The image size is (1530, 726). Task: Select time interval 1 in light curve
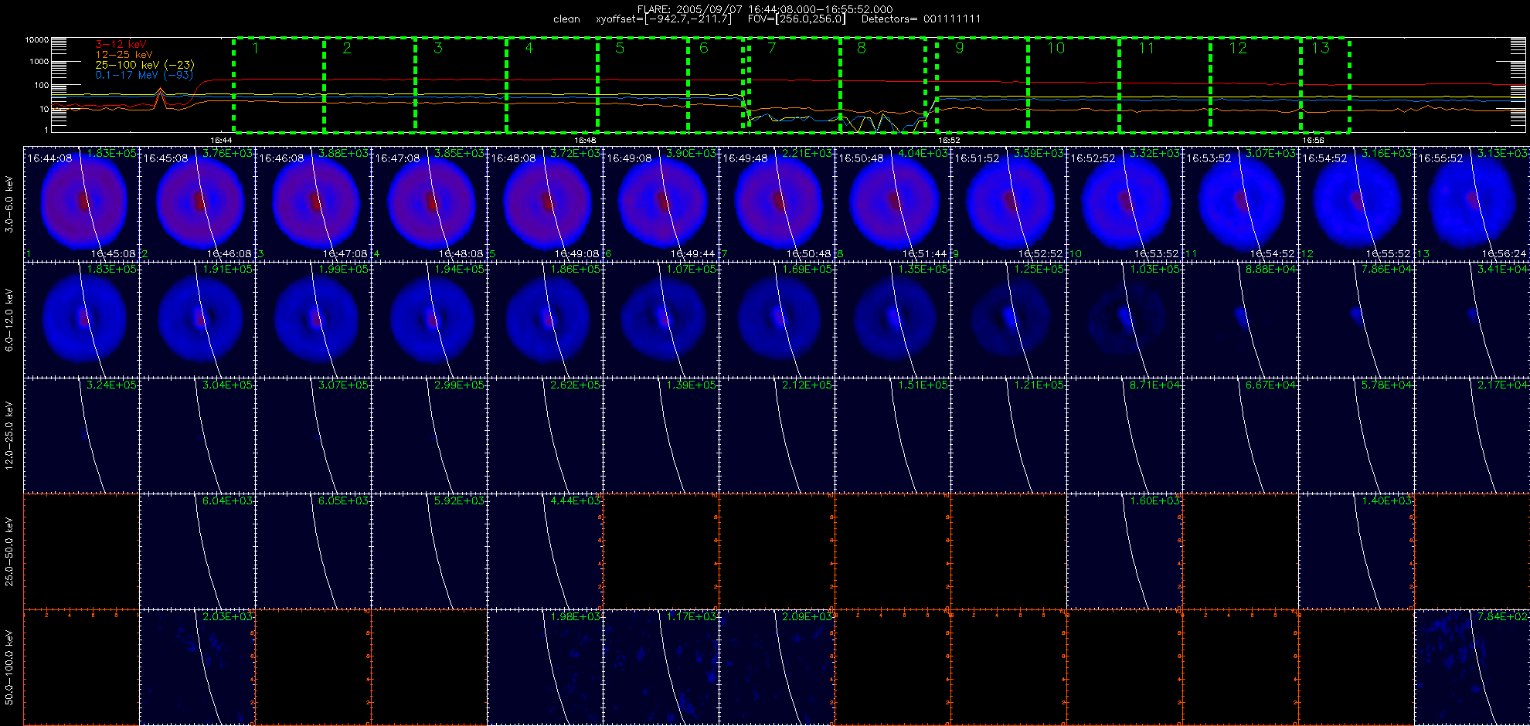[x=278, y=85]
